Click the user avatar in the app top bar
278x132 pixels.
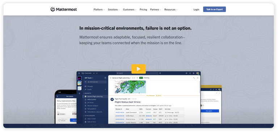point(198,73)
